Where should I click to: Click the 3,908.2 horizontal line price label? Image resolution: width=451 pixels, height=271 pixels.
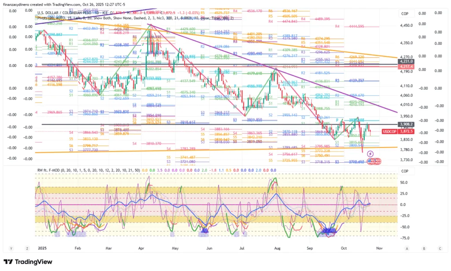point(405,125)
